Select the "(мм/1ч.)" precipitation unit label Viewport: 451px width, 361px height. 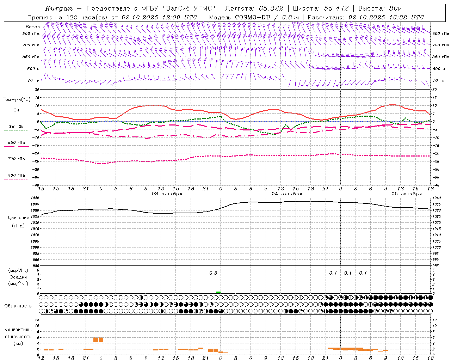[18, 284]
